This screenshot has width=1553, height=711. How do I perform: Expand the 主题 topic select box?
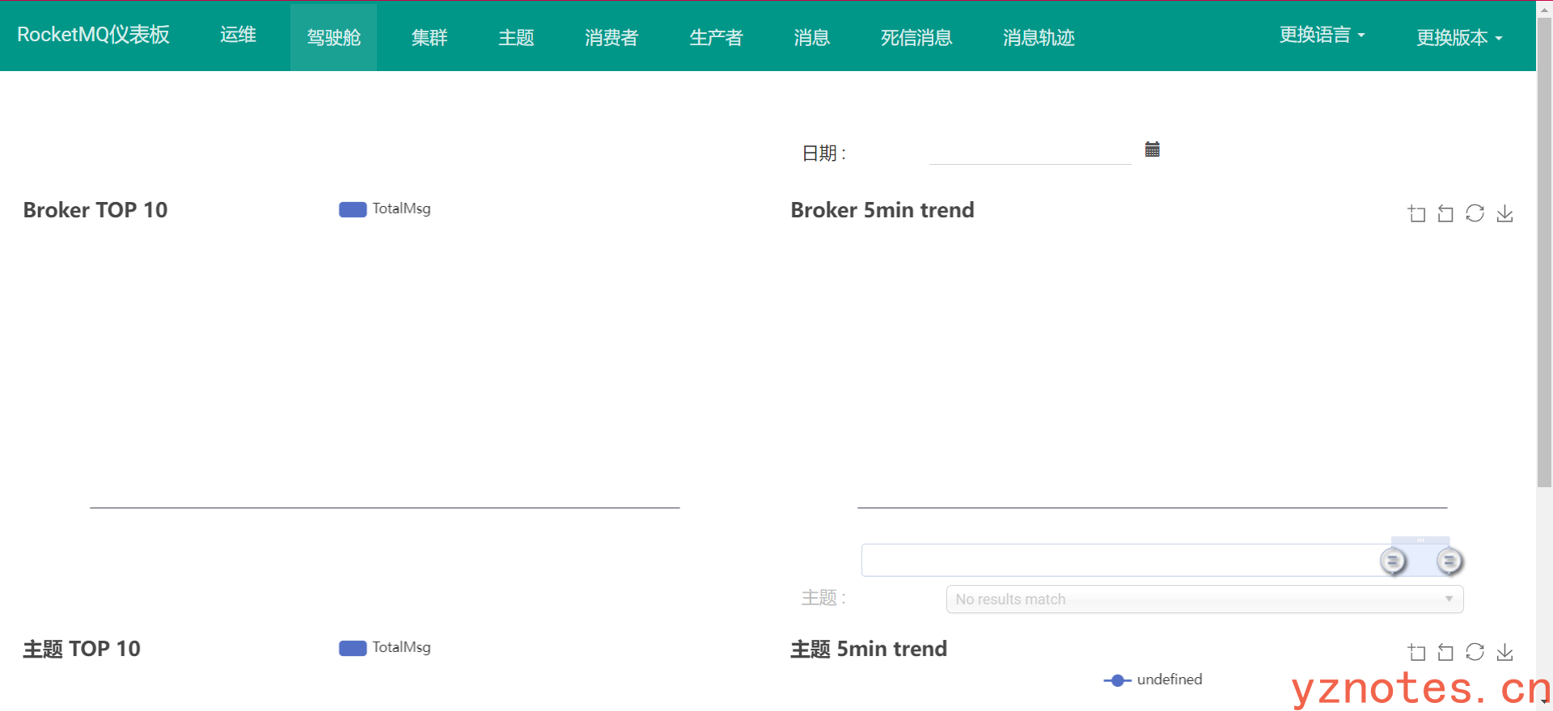tap(1204, 600)
